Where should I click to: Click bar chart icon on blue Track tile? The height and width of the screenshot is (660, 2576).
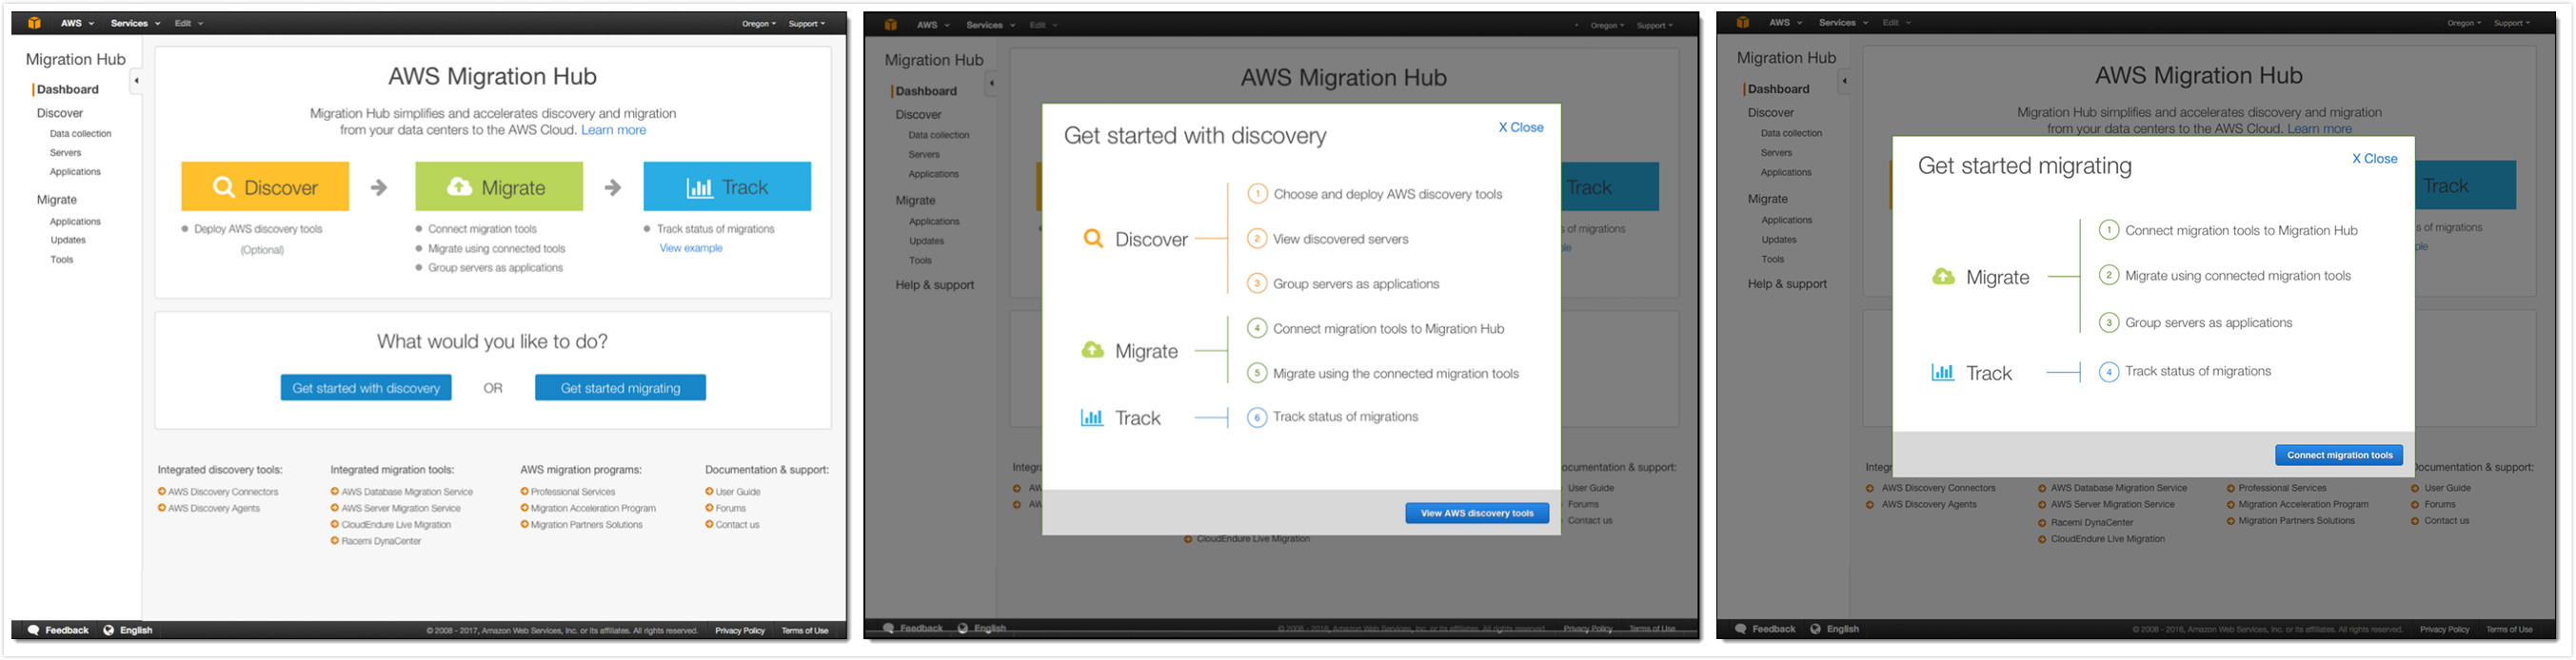[699, 186]
